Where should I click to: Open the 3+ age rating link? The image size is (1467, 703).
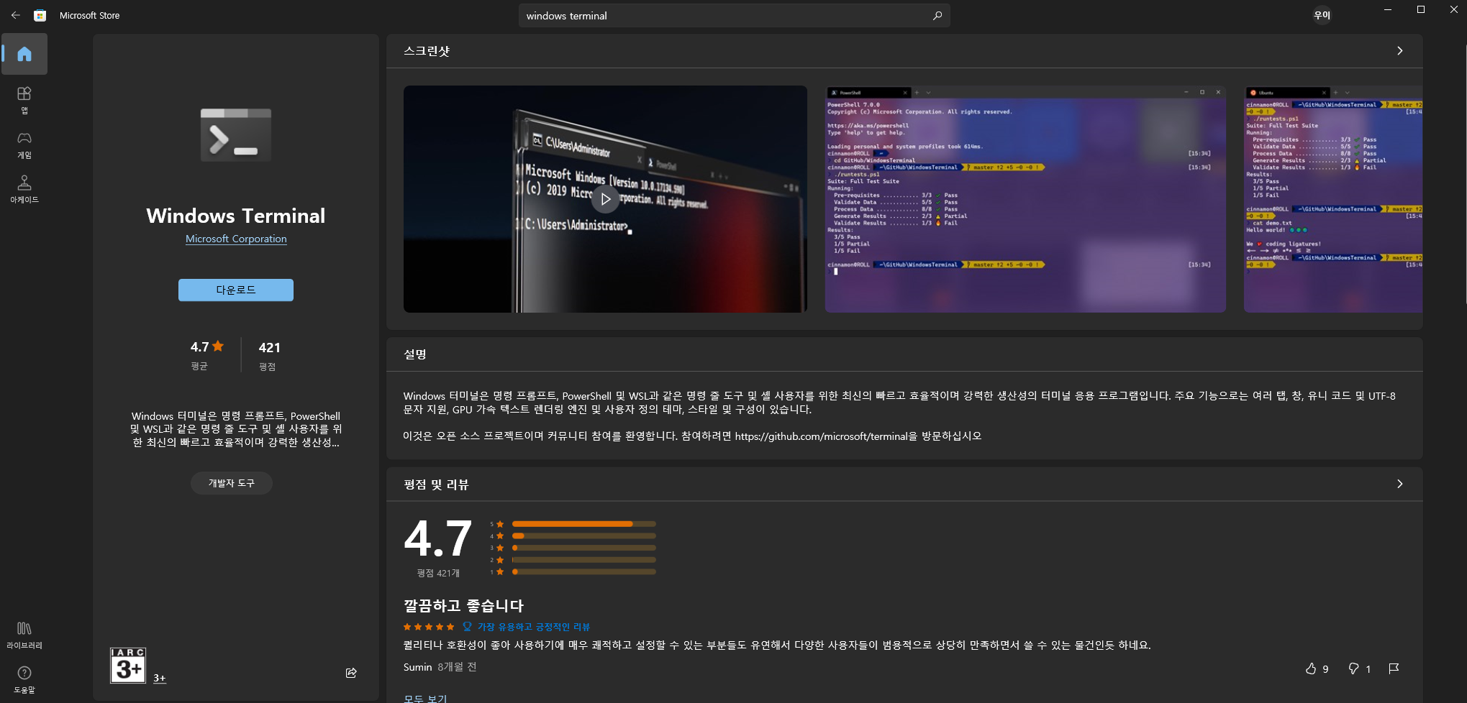pos(159,678)
